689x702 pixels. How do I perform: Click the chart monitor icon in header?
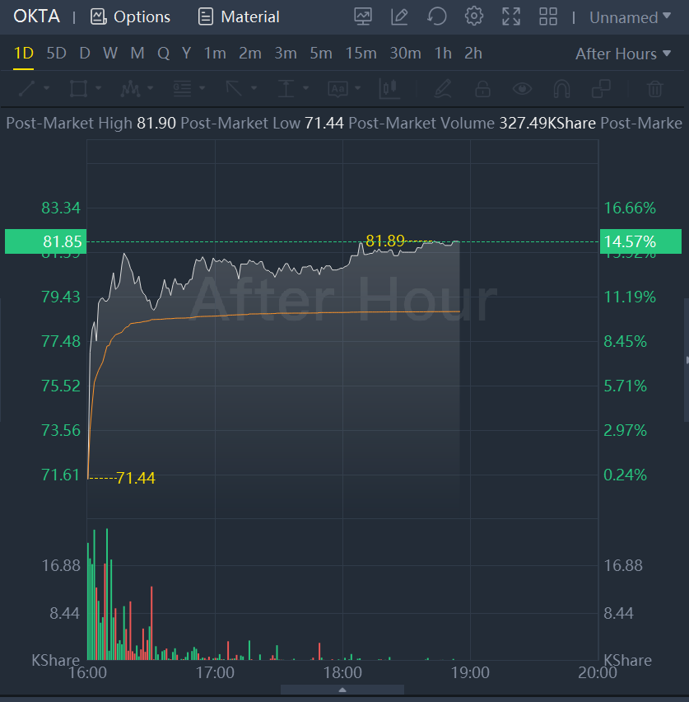(363, 16)
